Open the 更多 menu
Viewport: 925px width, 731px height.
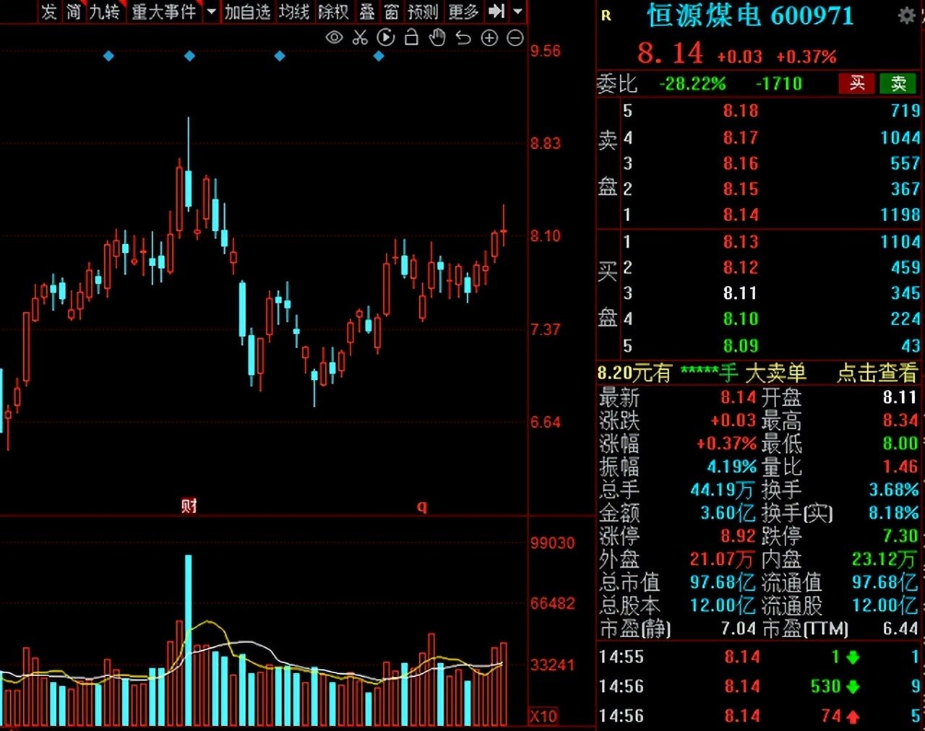[463, 12]
